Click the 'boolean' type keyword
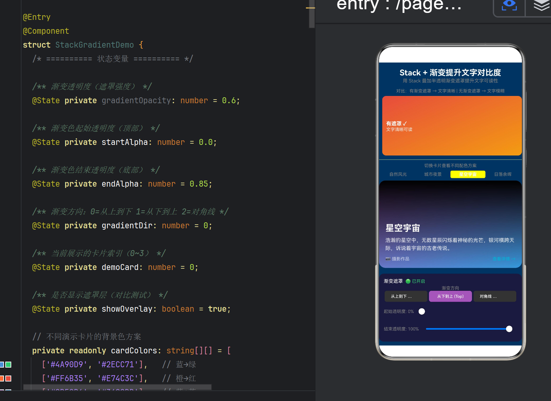The width and height of the screenshot is (551, 401). [x=178, y=309]
